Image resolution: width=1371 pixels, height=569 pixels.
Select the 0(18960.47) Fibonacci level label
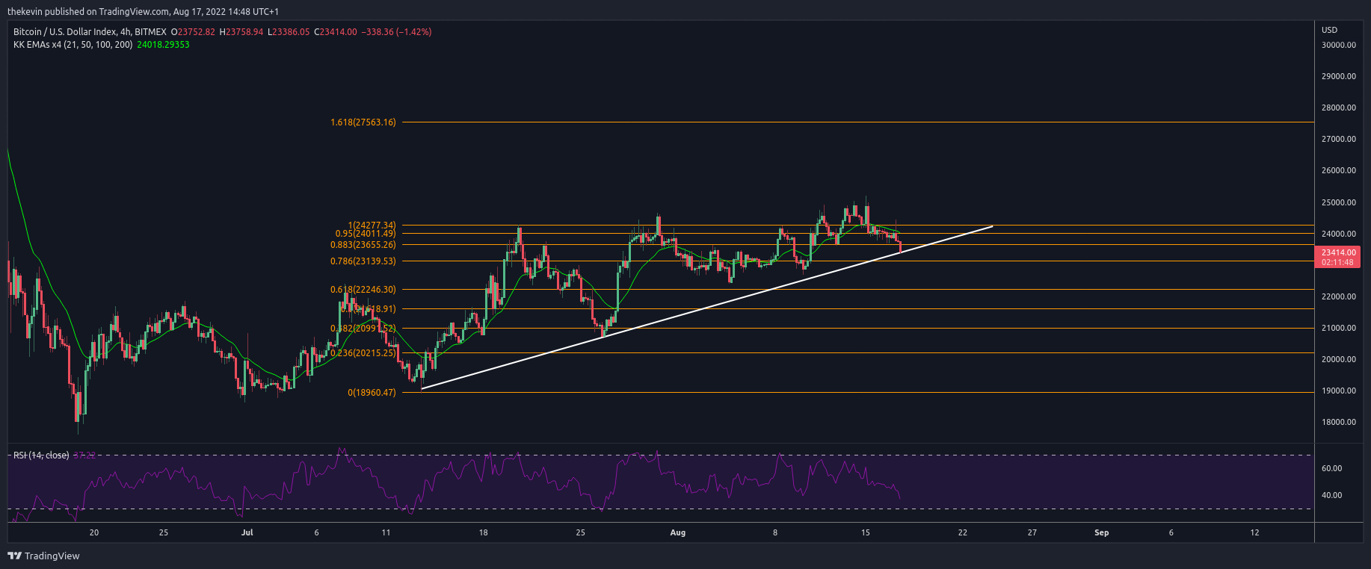click(x=372, y=393)
